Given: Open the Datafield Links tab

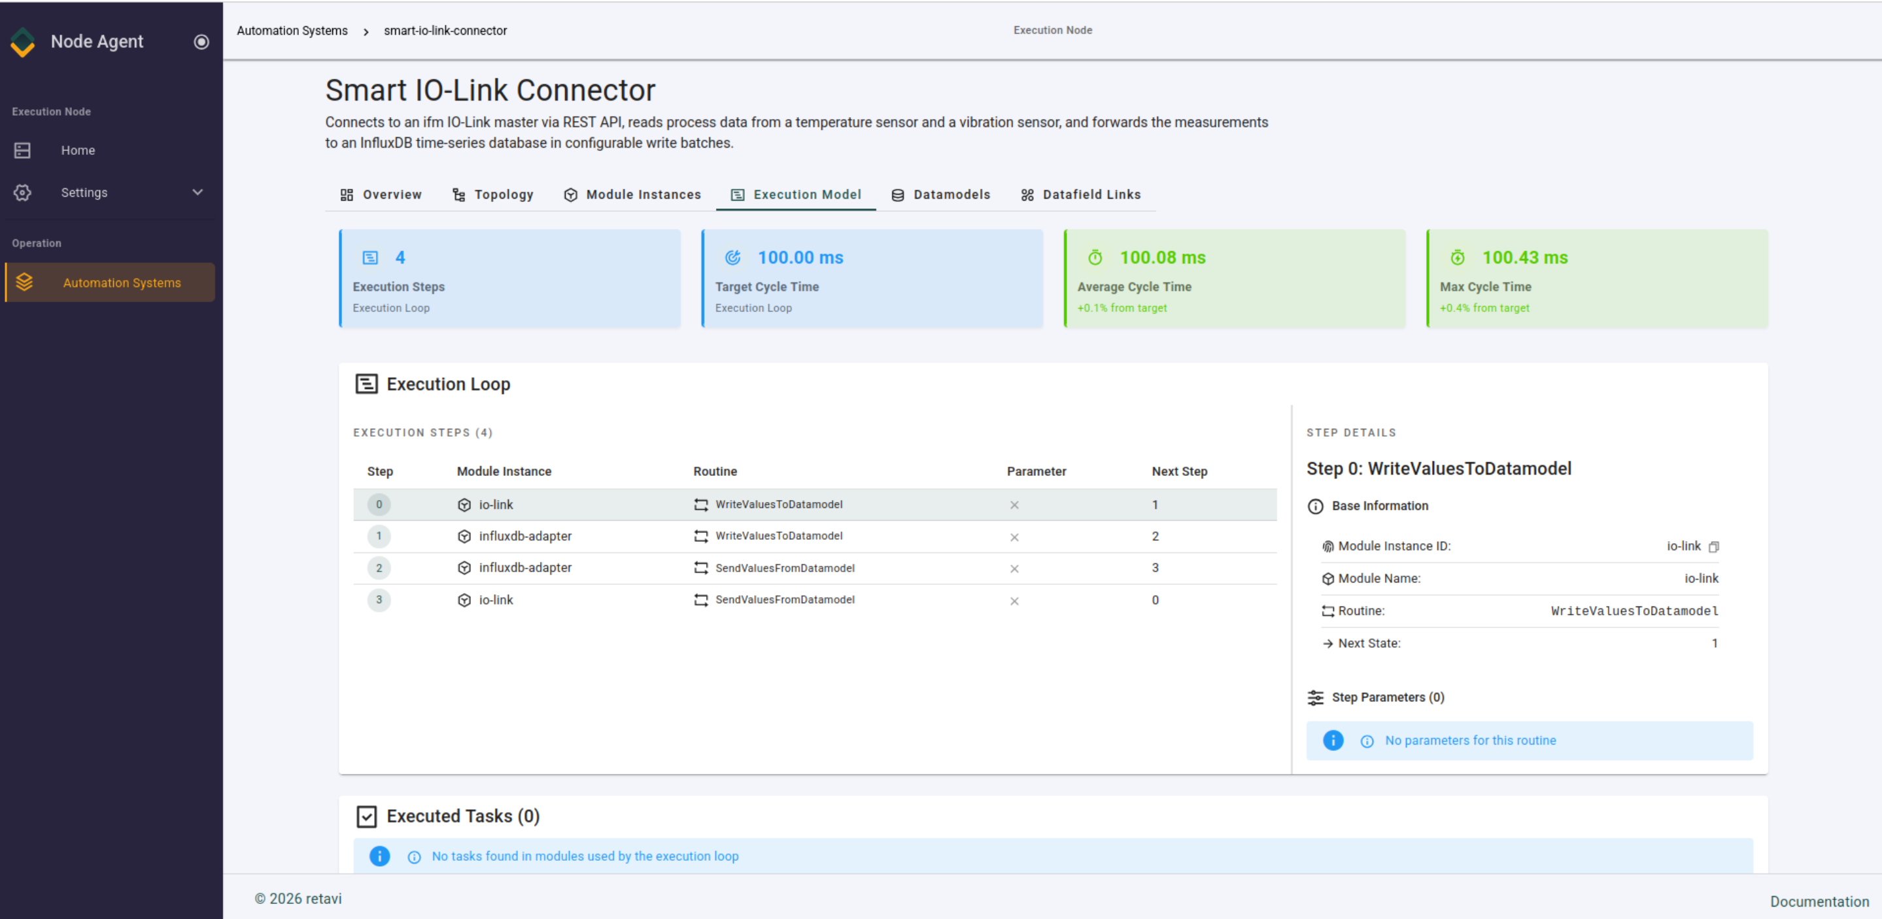Looking at the screenshot, I should point(1080,195).
